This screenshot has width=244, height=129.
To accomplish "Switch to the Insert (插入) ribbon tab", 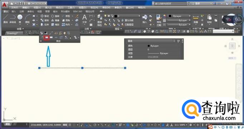I will coord(14,11).
